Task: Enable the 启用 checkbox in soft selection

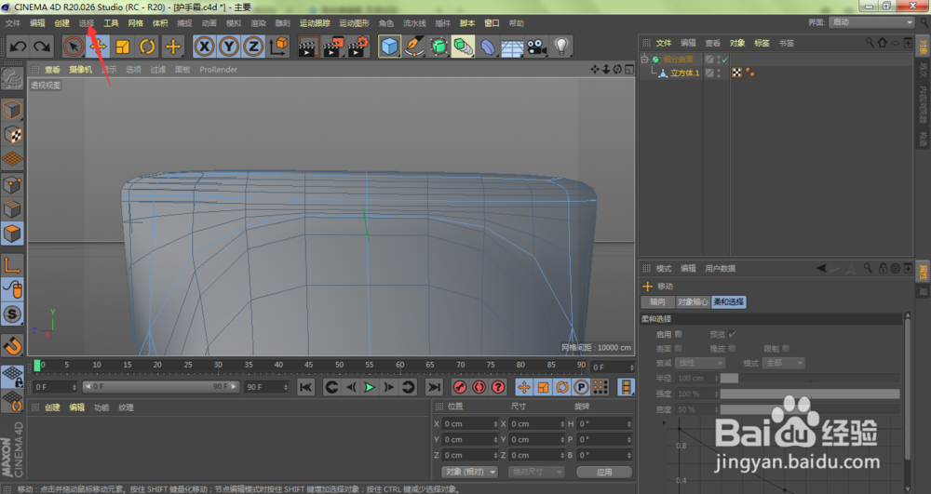Action: tap(678, 333)
